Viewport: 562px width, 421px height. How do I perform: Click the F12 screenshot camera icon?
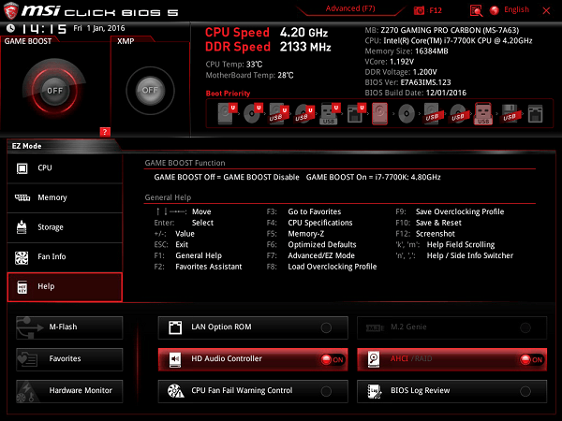(419, 10)
